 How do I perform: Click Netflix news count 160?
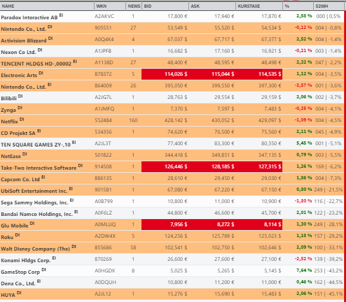click(x=133, y=120)
